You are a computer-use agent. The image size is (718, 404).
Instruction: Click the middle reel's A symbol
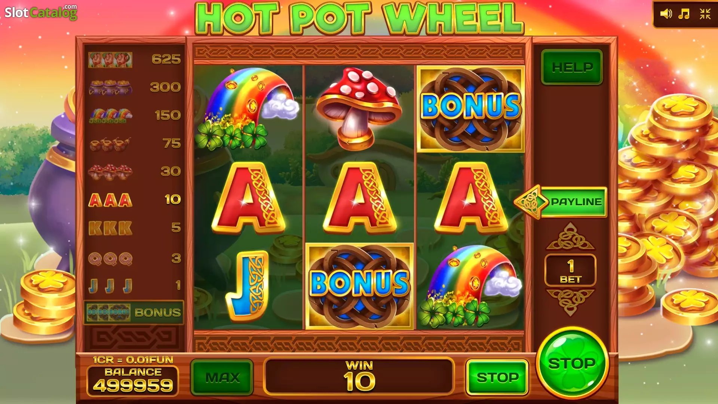coord(359,198)
